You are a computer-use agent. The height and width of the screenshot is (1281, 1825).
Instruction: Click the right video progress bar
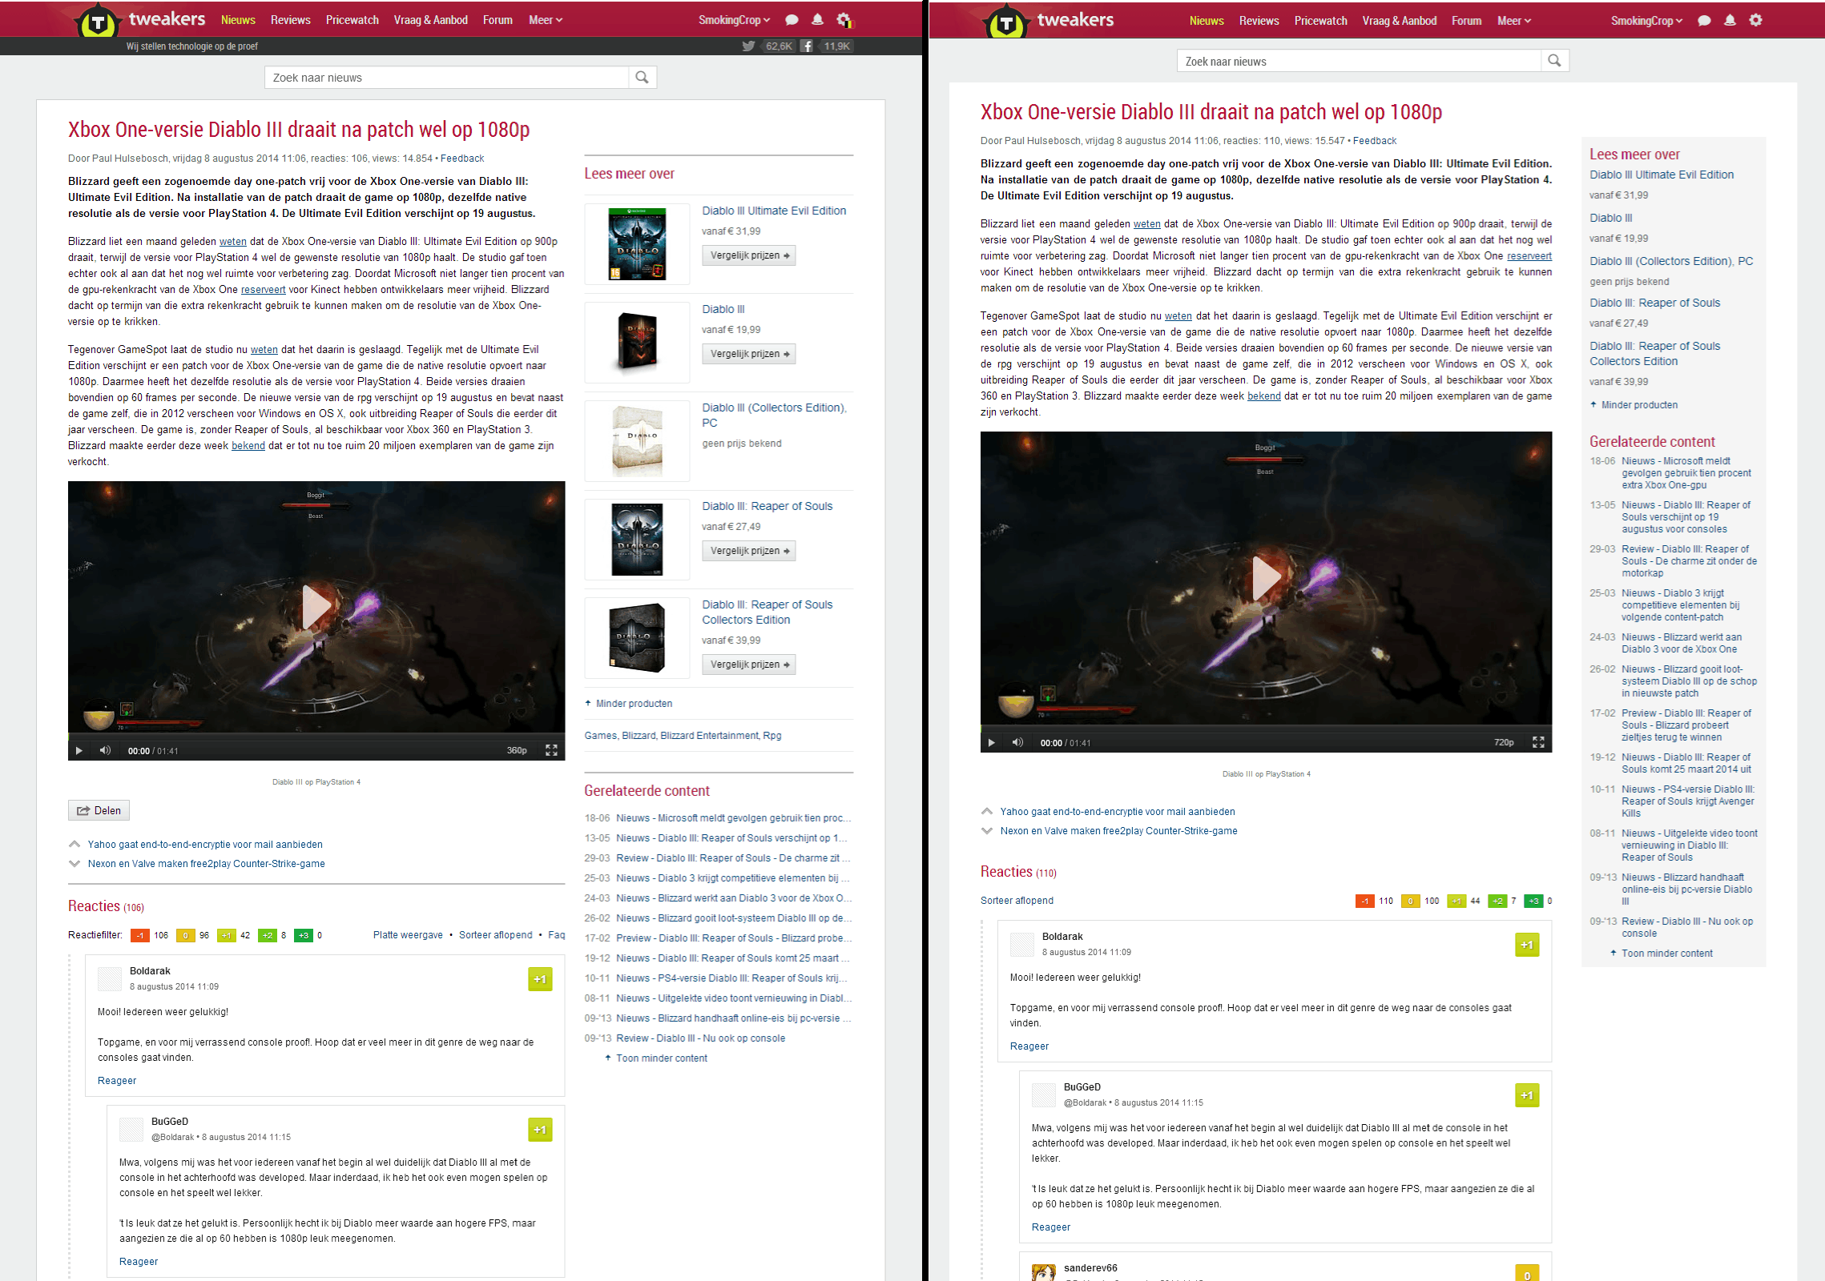point(1266,728)
